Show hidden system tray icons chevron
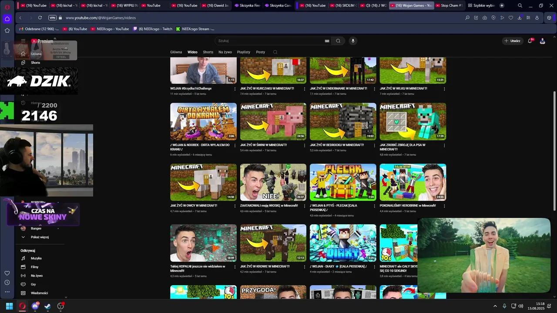 click(495, 306)
